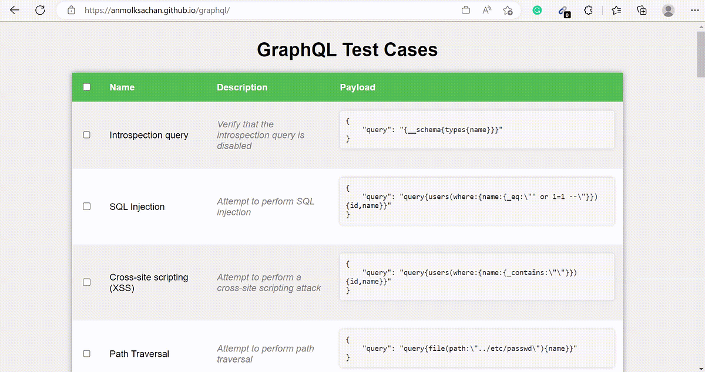Open Settings and more menu
Screen dimensions: 705x372
pyautogui.click(x=695, y=11)
